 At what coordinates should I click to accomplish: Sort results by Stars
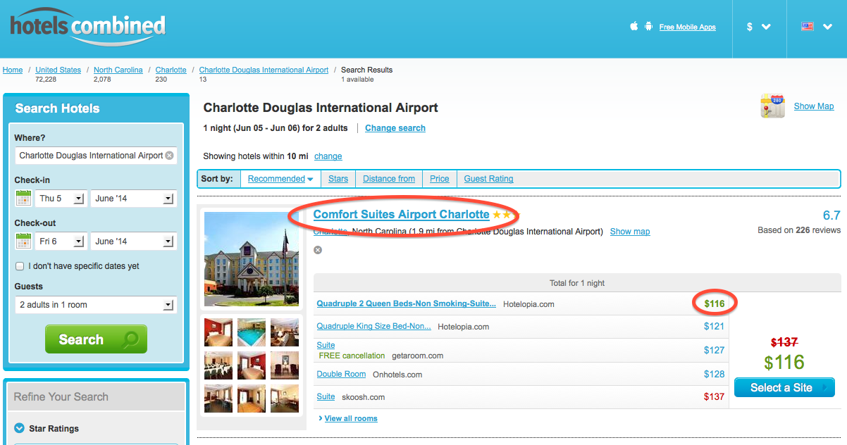click(338, 179)
